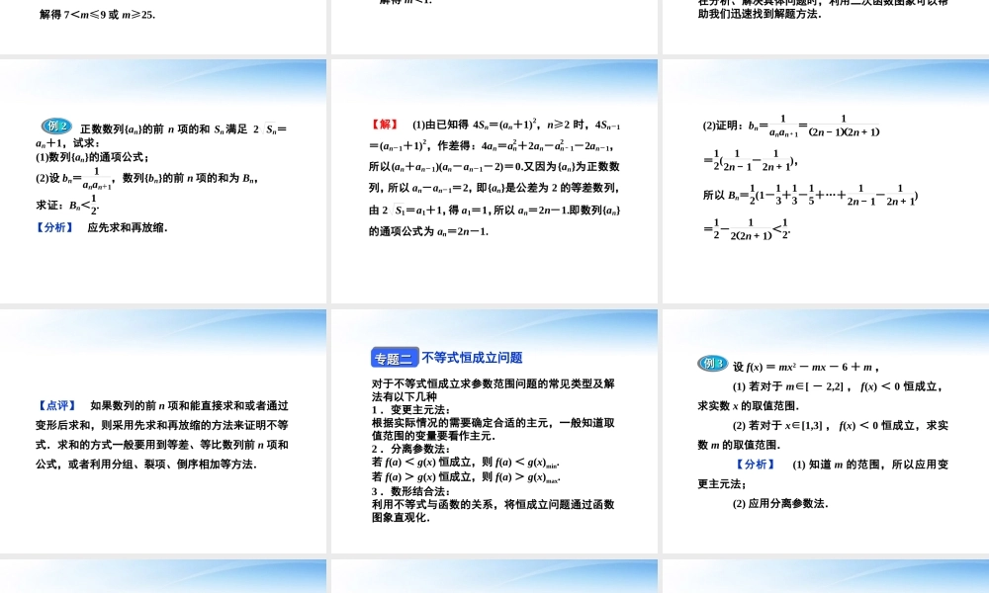Click the line 所以 Bn= in the proof slide
This screenshot has height=593, width=989.
pos(811,195)
